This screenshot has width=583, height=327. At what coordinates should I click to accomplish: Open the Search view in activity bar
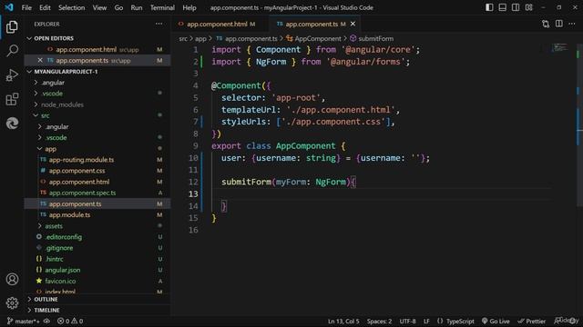(12, 51)
